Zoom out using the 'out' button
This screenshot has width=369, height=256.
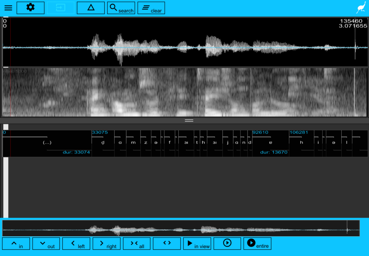click(46, 243)
